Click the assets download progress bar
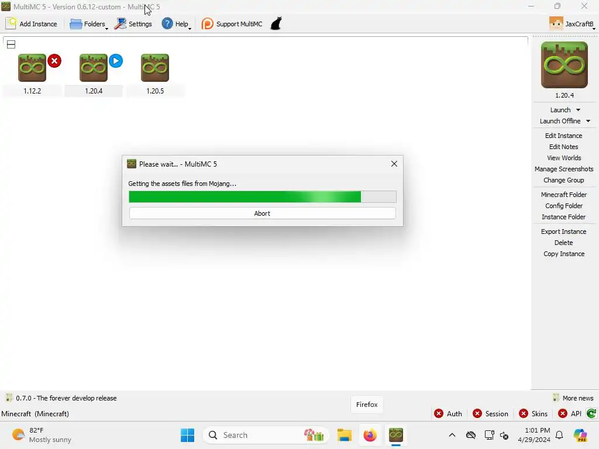 [263, 196]
